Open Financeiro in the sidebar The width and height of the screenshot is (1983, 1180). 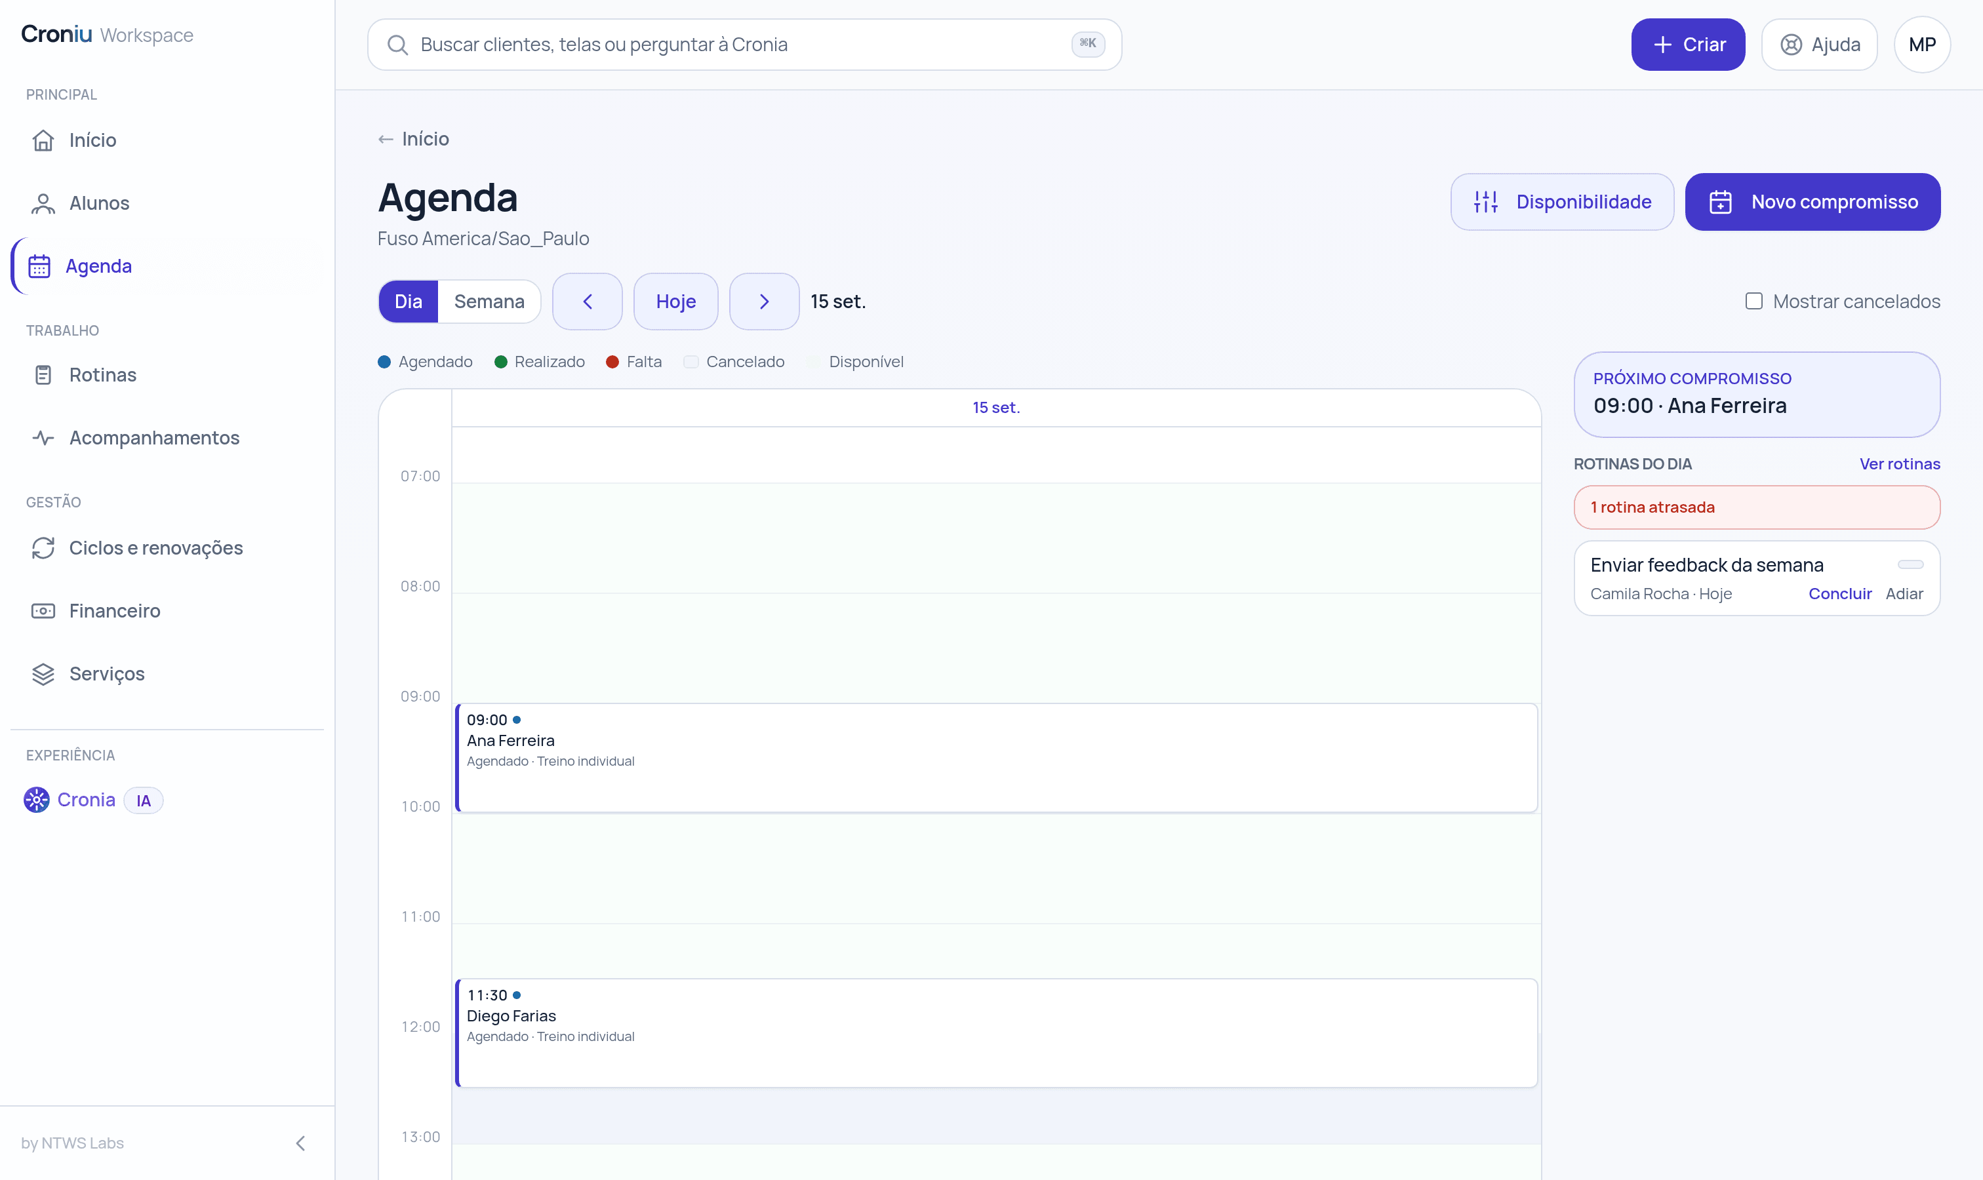pyautogui.click(x=167, y=611)
